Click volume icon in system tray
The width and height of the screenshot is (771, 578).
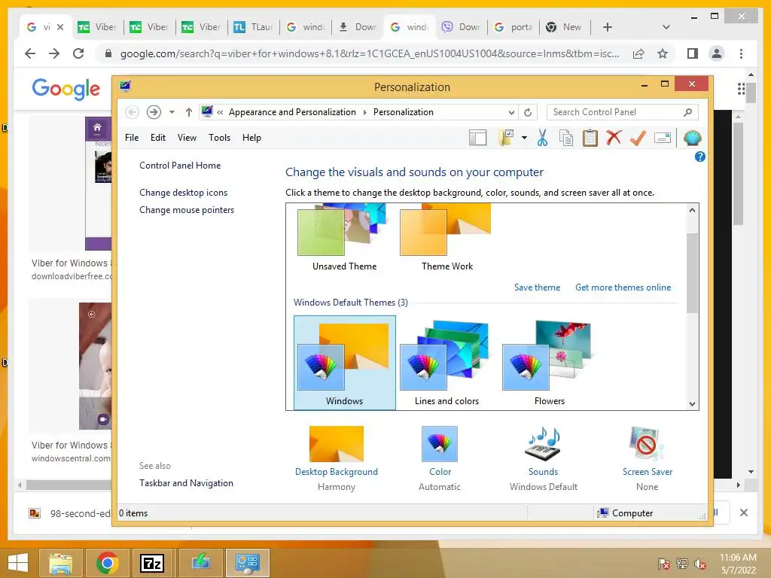[699, 564]
